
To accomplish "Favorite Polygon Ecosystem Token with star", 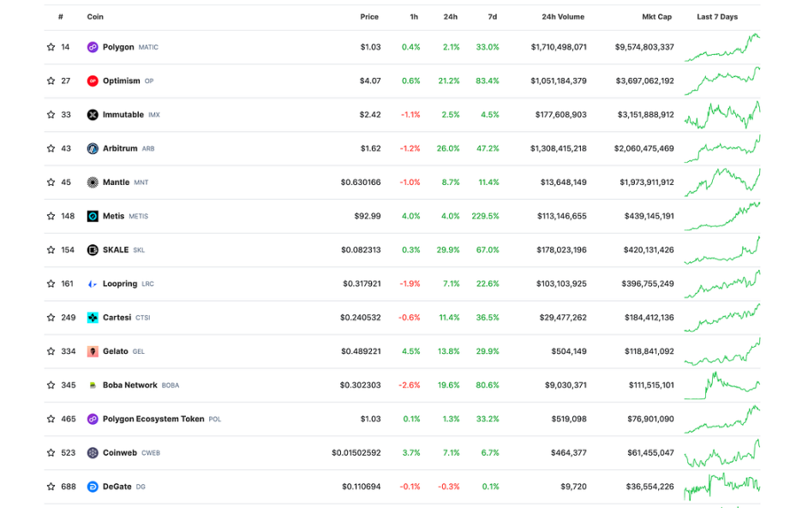I will pos(51,418).
